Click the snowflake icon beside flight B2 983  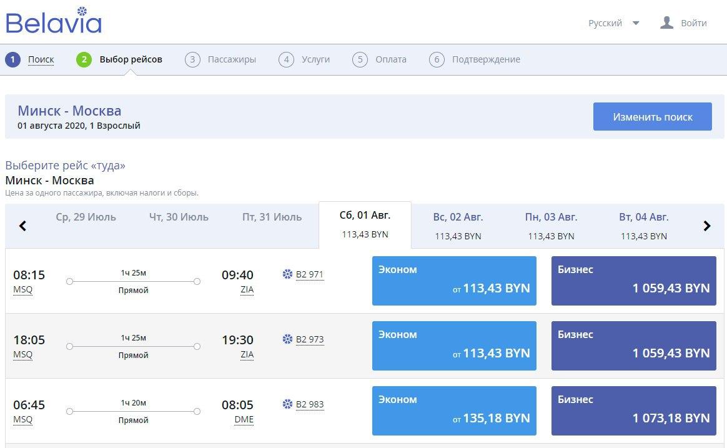(x=287, y=404)
